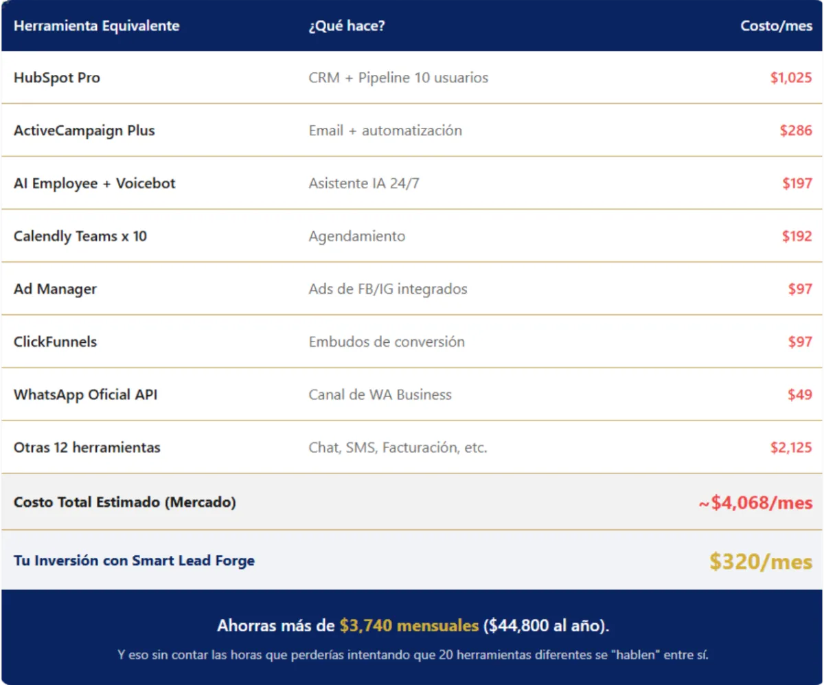Click the "WhatsApp Oficial API" entry

[85, 395]
